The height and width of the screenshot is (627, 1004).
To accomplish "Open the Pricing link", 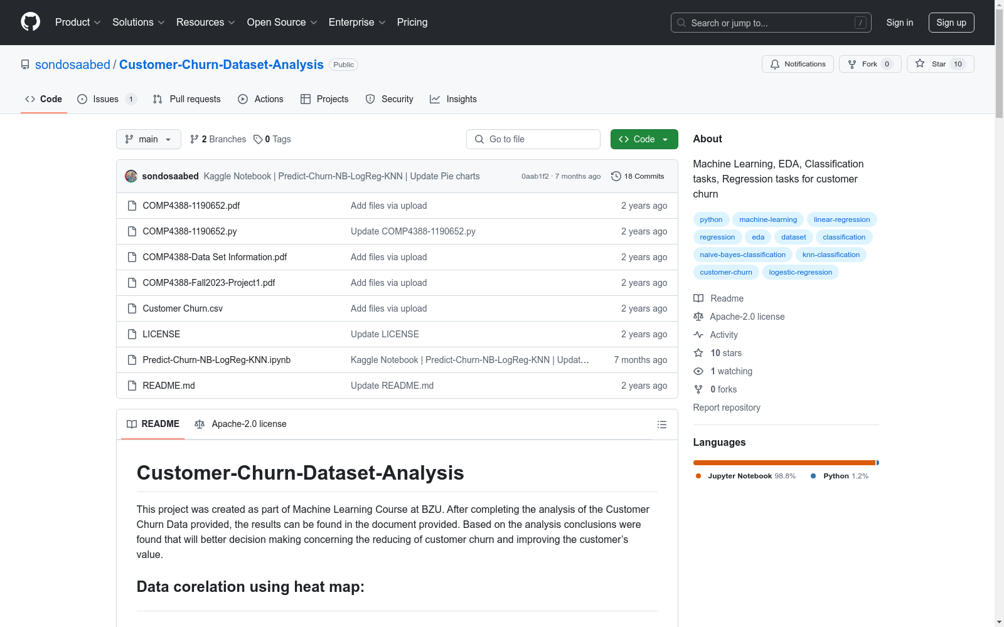I will point(412,23).
